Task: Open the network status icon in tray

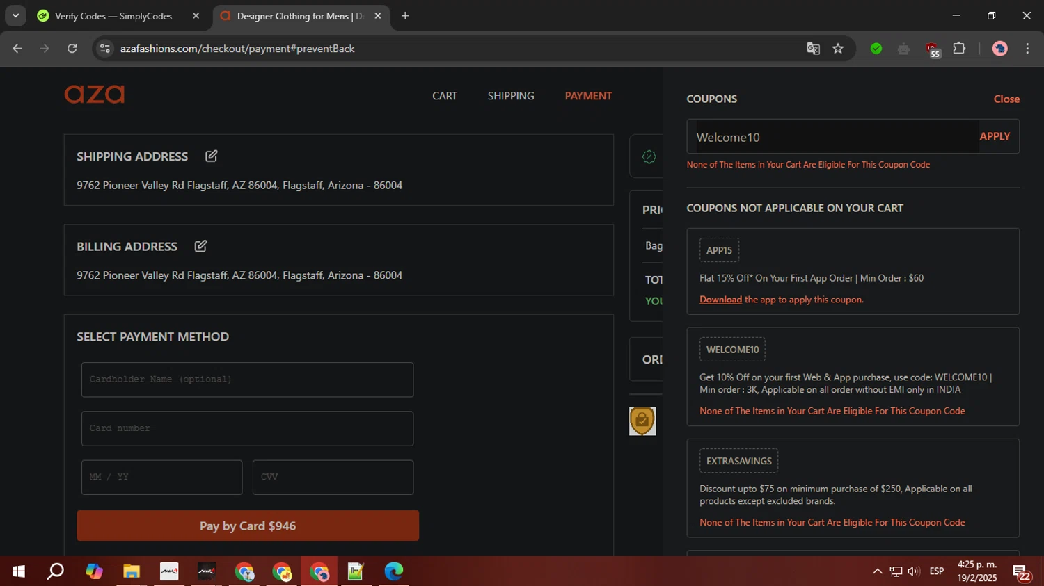Action: tap(896, 571)
